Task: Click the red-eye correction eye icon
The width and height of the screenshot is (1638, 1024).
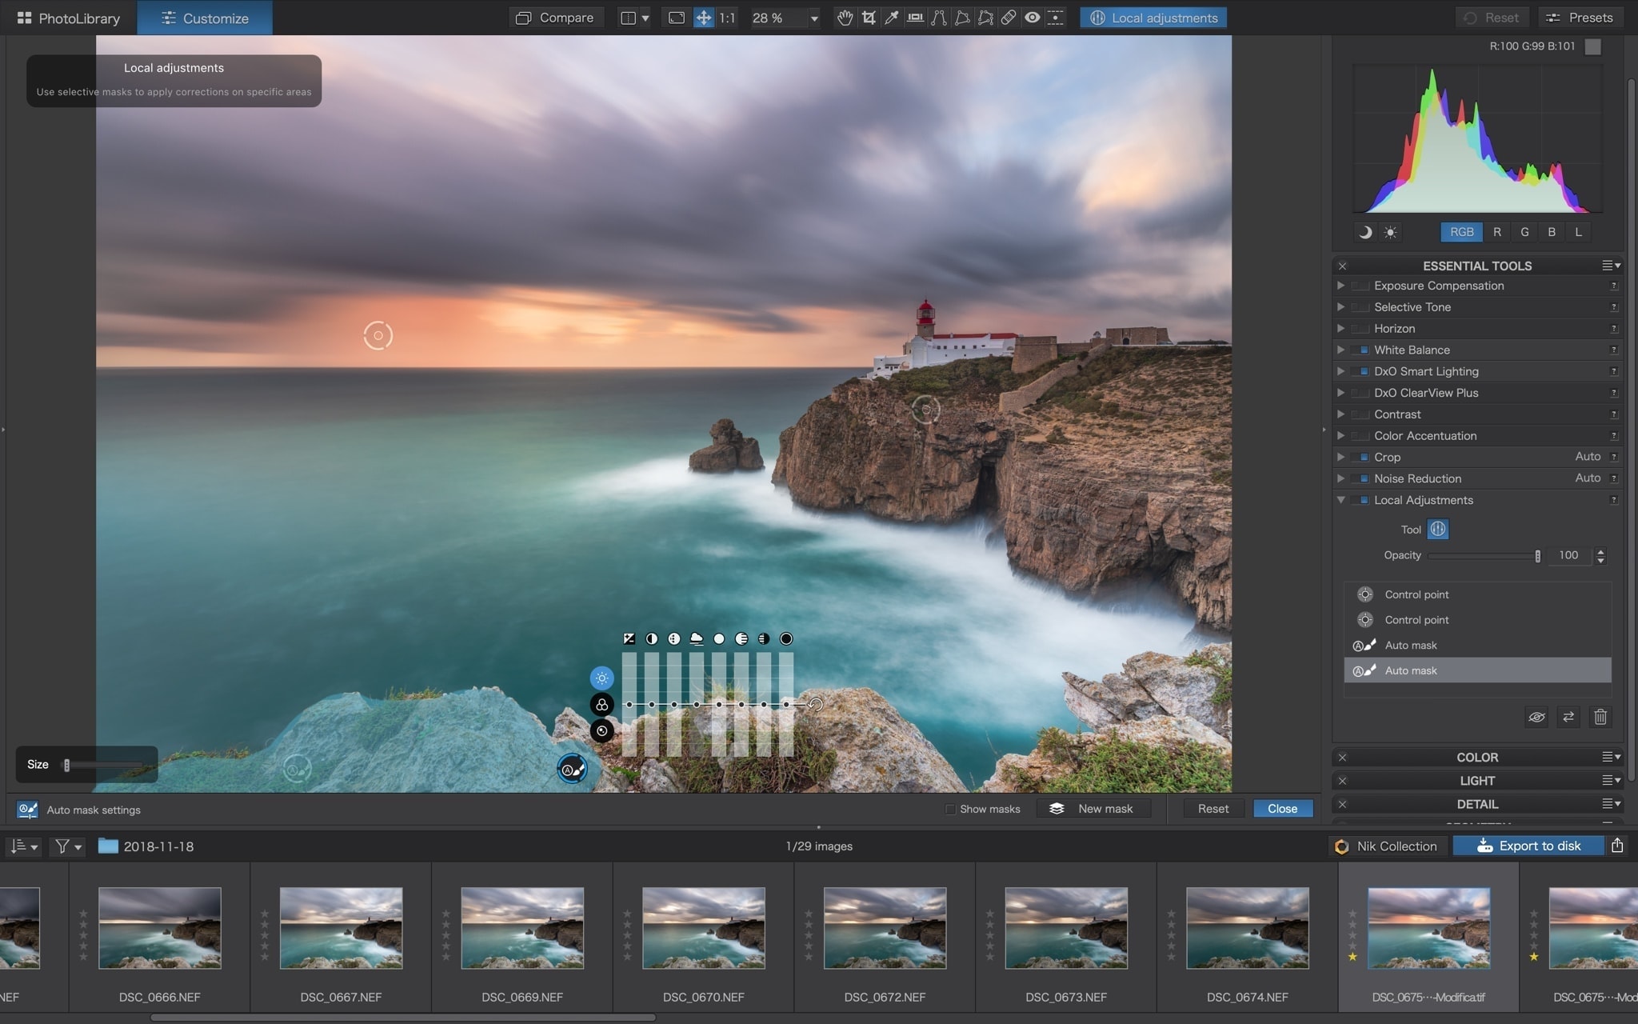Action: pos(1033,18)
